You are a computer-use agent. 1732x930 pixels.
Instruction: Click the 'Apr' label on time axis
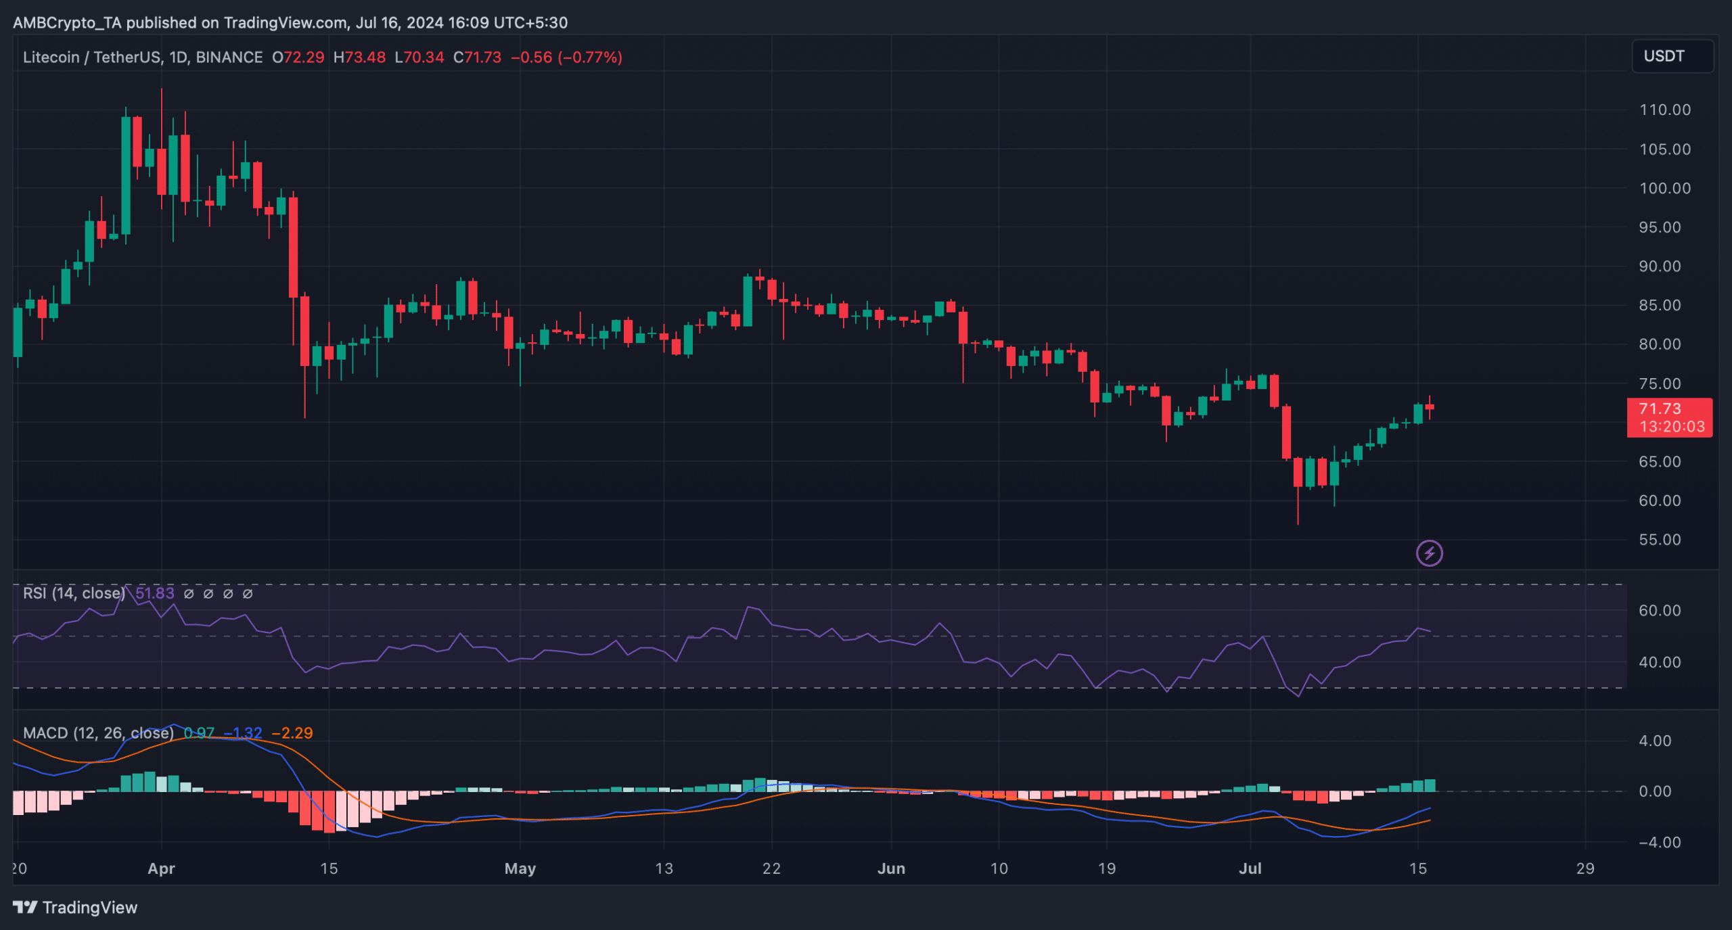(x=161, y=868)
